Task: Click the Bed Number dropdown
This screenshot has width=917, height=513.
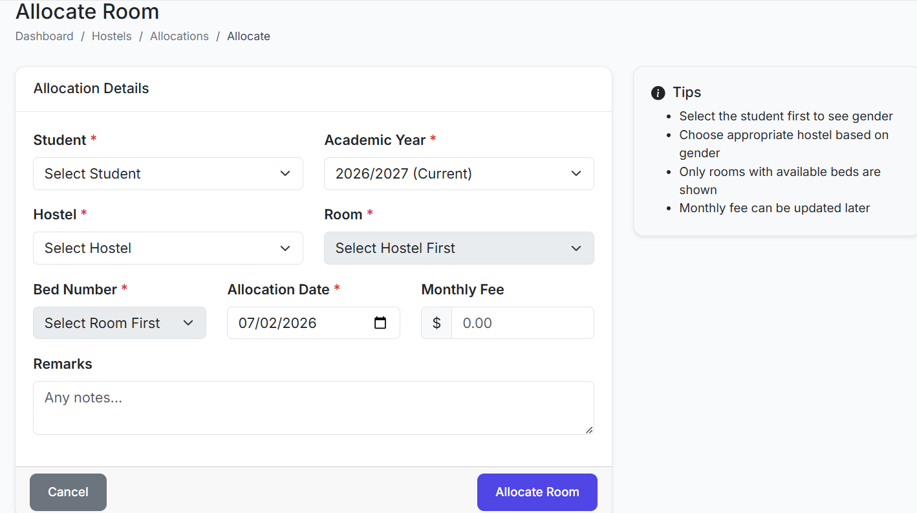Action: (x=119, y=323)
